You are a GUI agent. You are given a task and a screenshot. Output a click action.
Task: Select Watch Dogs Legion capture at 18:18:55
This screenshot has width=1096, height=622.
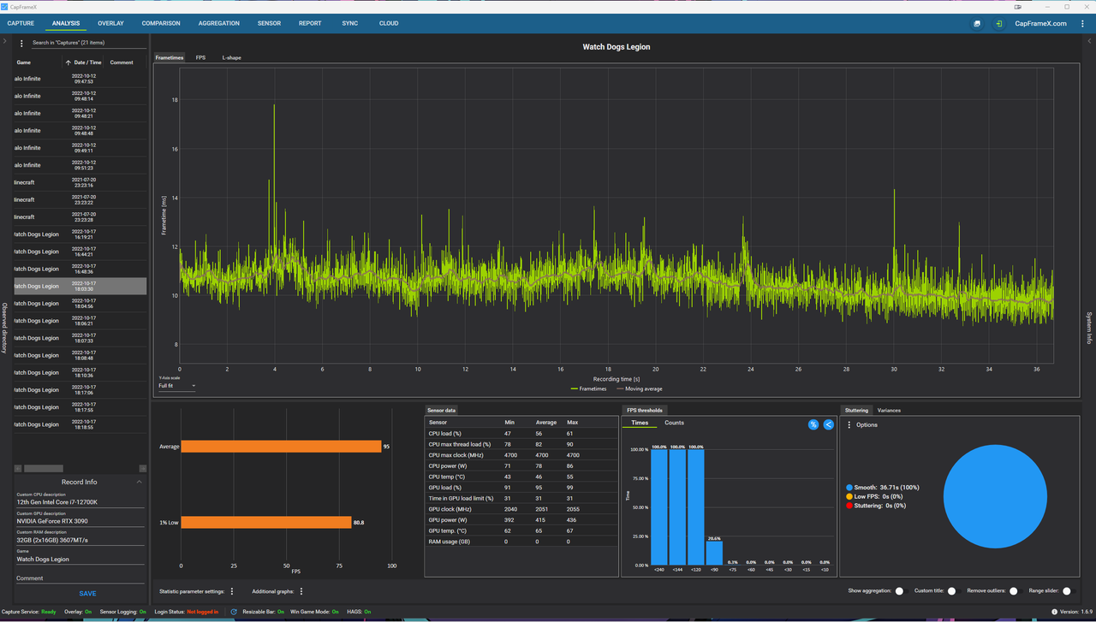pyautogui.click(x=80, y=424)
